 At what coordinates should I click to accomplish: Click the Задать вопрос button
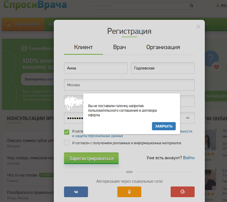pos(23,24)
